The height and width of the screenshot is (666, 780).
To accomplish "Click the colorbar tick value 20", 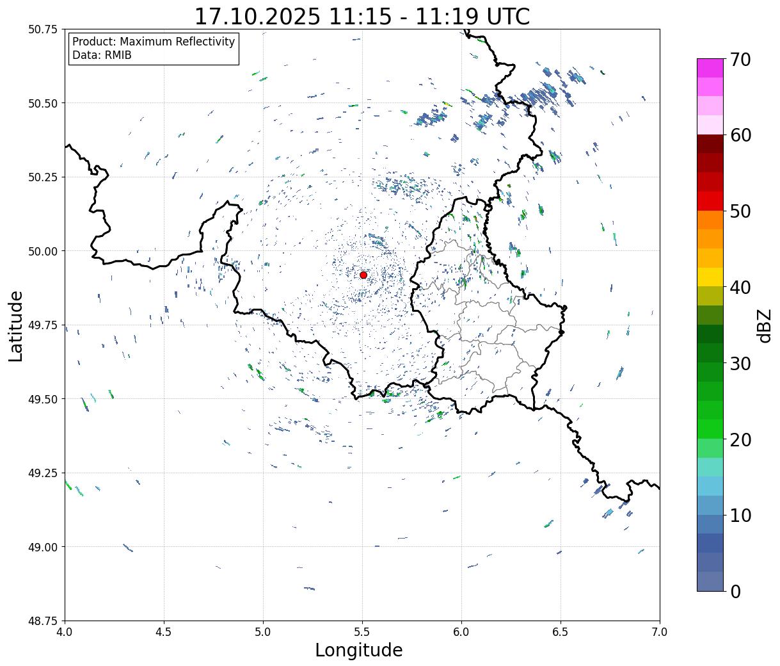I will [740, 440].
